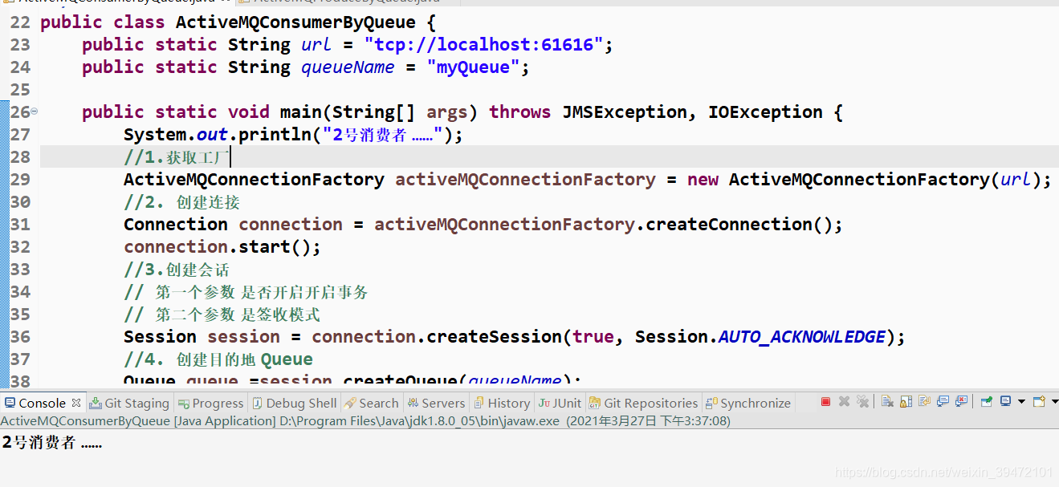The height and width of the screenshot is (487, 1059).
Task: Click the console output line "2号消费者 ……"
Action: coord(52,442)
